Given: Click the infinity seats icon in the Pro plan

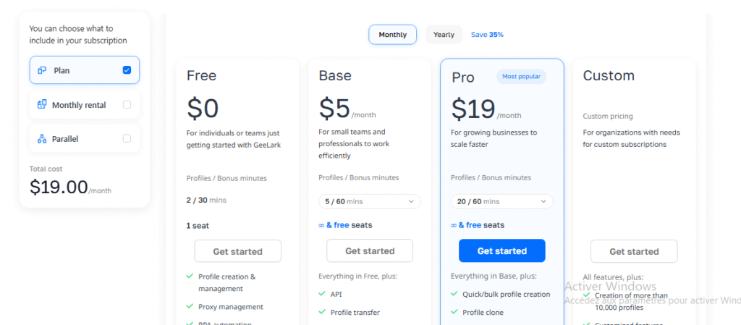Looking at the screenshot, I should pyautogui.click(x=454, y=225).
